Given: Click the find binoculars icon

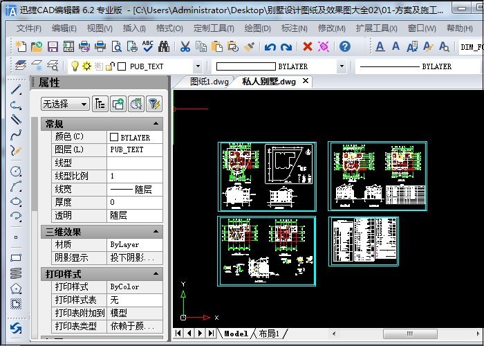Looking at the screenshot, I should pos(164,47).
